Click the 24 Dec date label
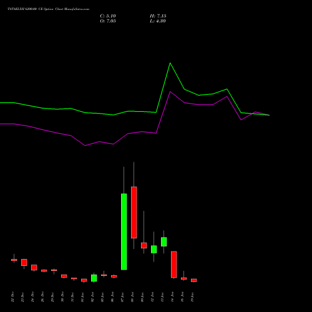This screenshot has height=312, width=312. coord(32,297)
